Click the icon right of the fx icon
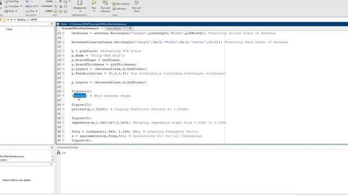The width and height of the screenshot is (348, 195). pyautogui.click(x=65, y=1)
